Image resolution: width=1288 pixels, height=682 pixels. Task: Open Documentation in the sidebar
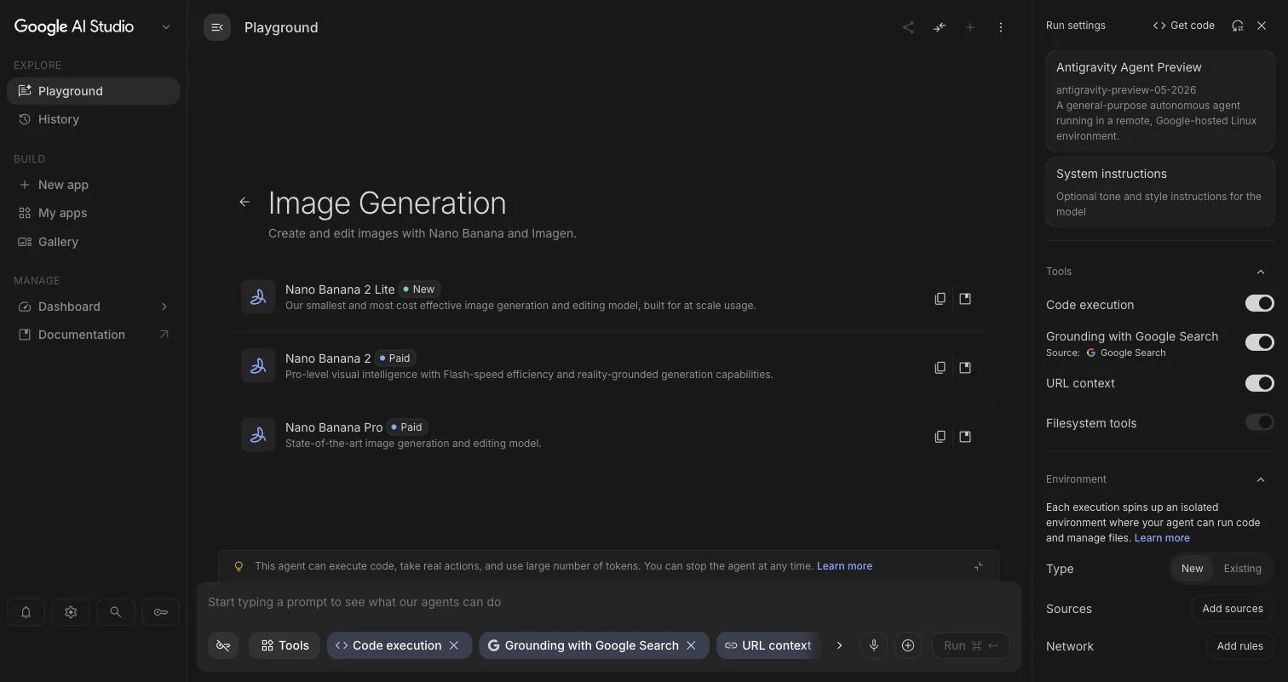tap(94, 335)
